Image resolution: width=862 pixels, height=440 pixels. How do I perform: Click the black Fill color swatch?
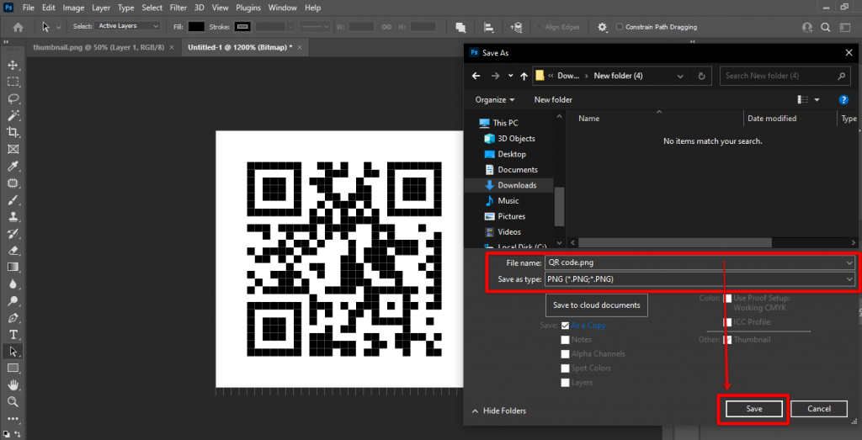[x=196, y=27]
